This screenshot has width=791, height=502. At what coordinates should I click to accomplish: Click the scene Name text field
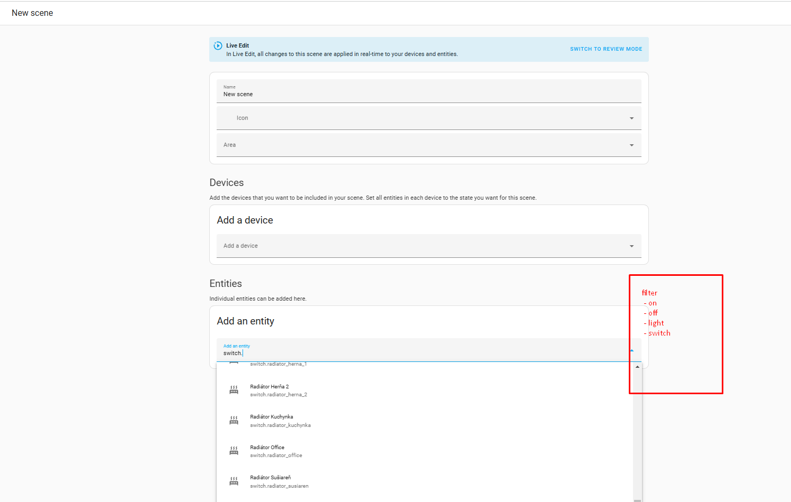point(423,94)
